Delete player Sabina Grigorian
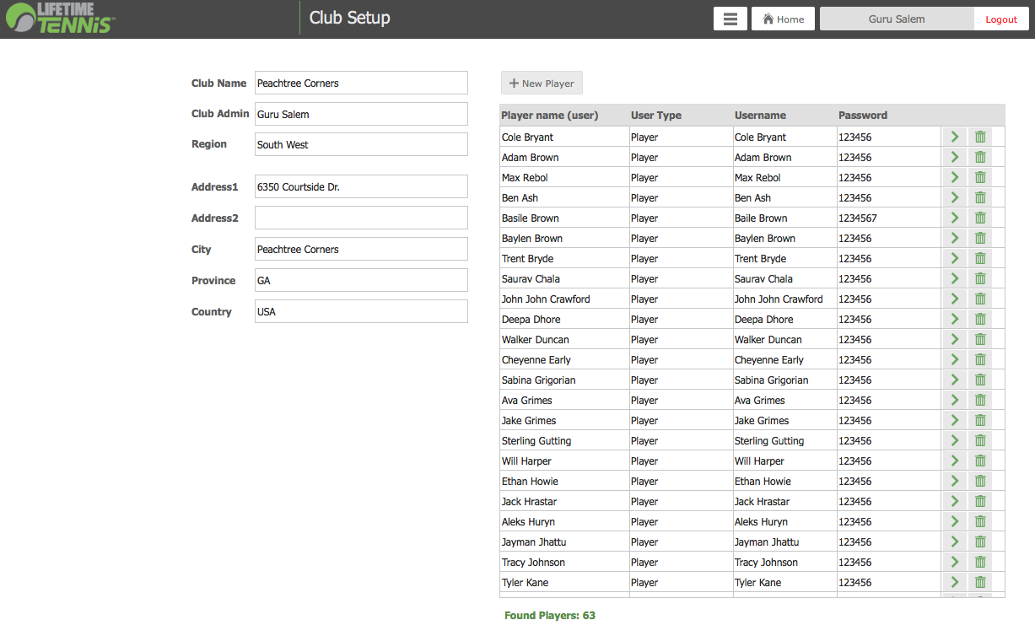Image resolution: width=1035 pixels, height=625 pixels. pos(980,380)
